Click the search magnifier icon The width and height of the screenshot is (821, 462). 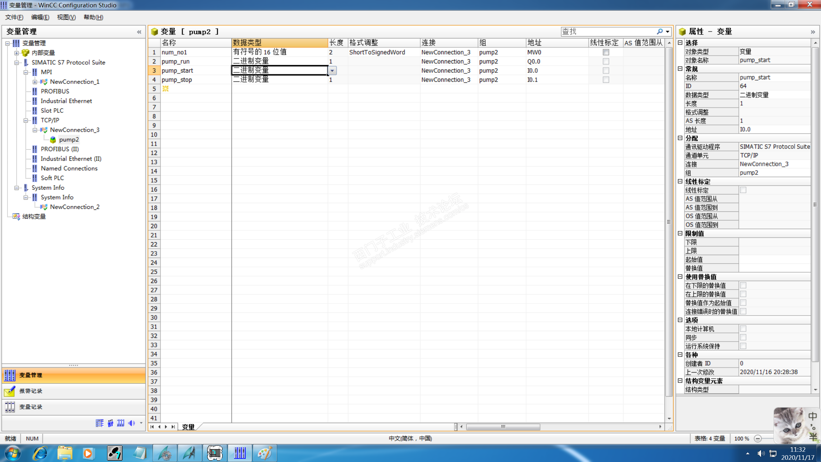coord(659,31)
